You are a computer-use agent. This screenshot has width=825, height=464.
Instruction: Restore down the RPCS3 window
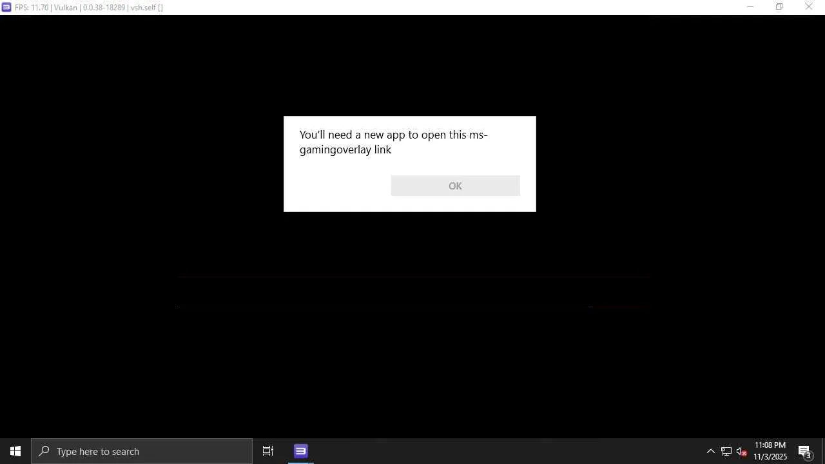pos(779,7)
